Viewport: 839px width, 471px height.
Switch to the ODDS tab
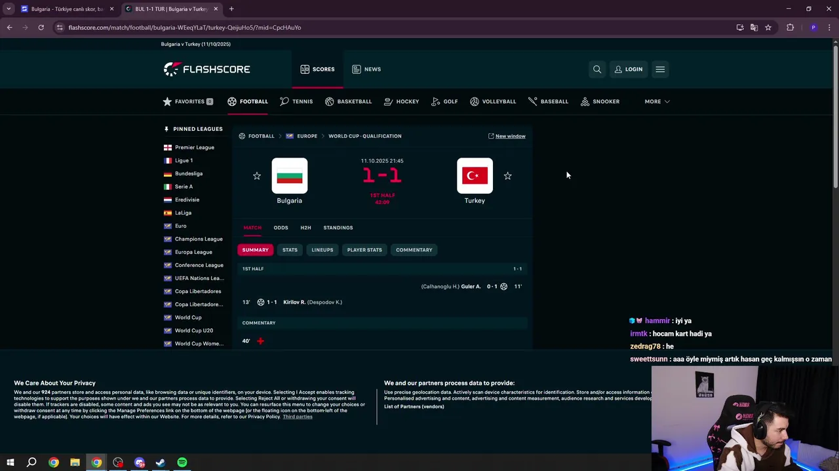tap(281, 228)
